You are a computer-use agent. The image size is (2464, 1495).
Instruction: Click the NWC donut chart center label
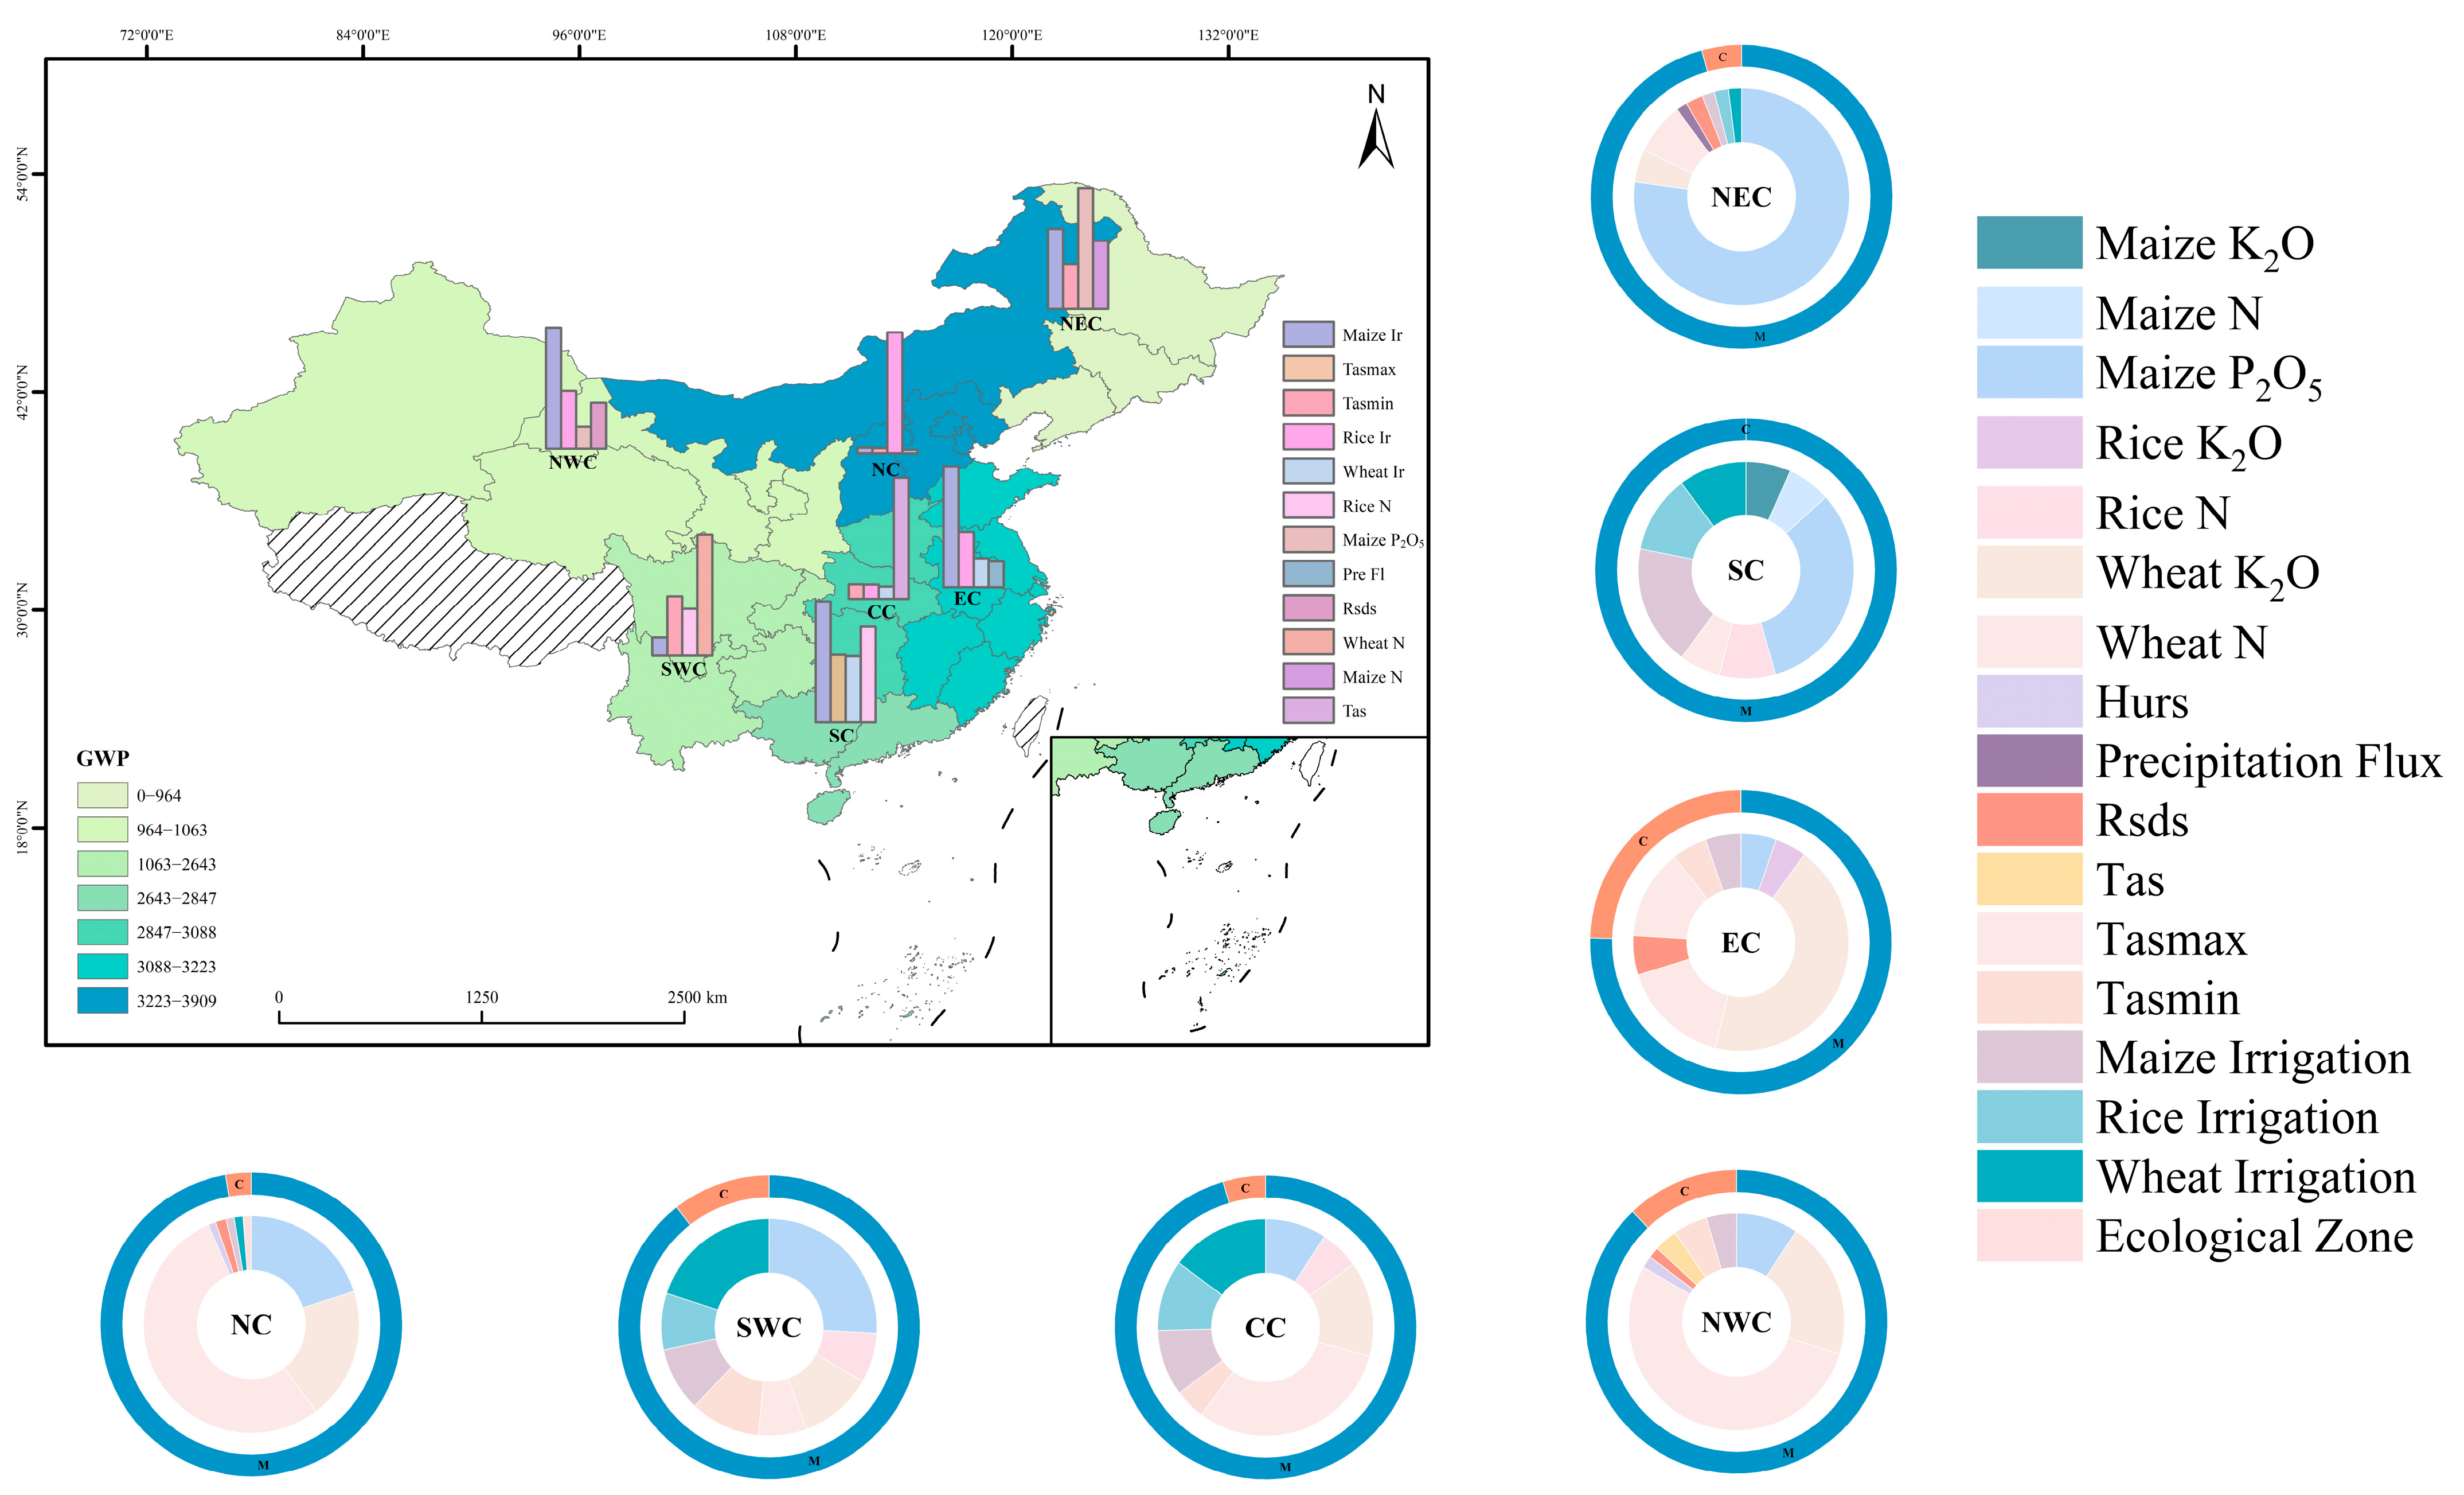tap(1736, 1322)
